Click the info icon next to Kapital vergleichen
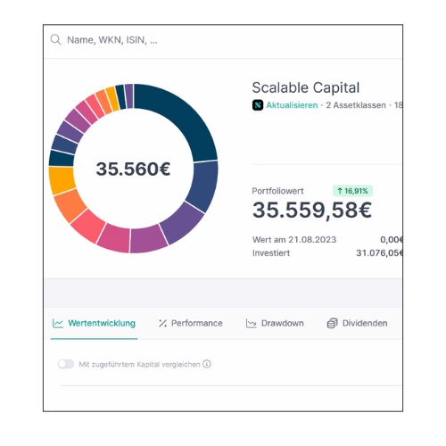Viewport: 446px width, 446px height. [x=207, y=364]
